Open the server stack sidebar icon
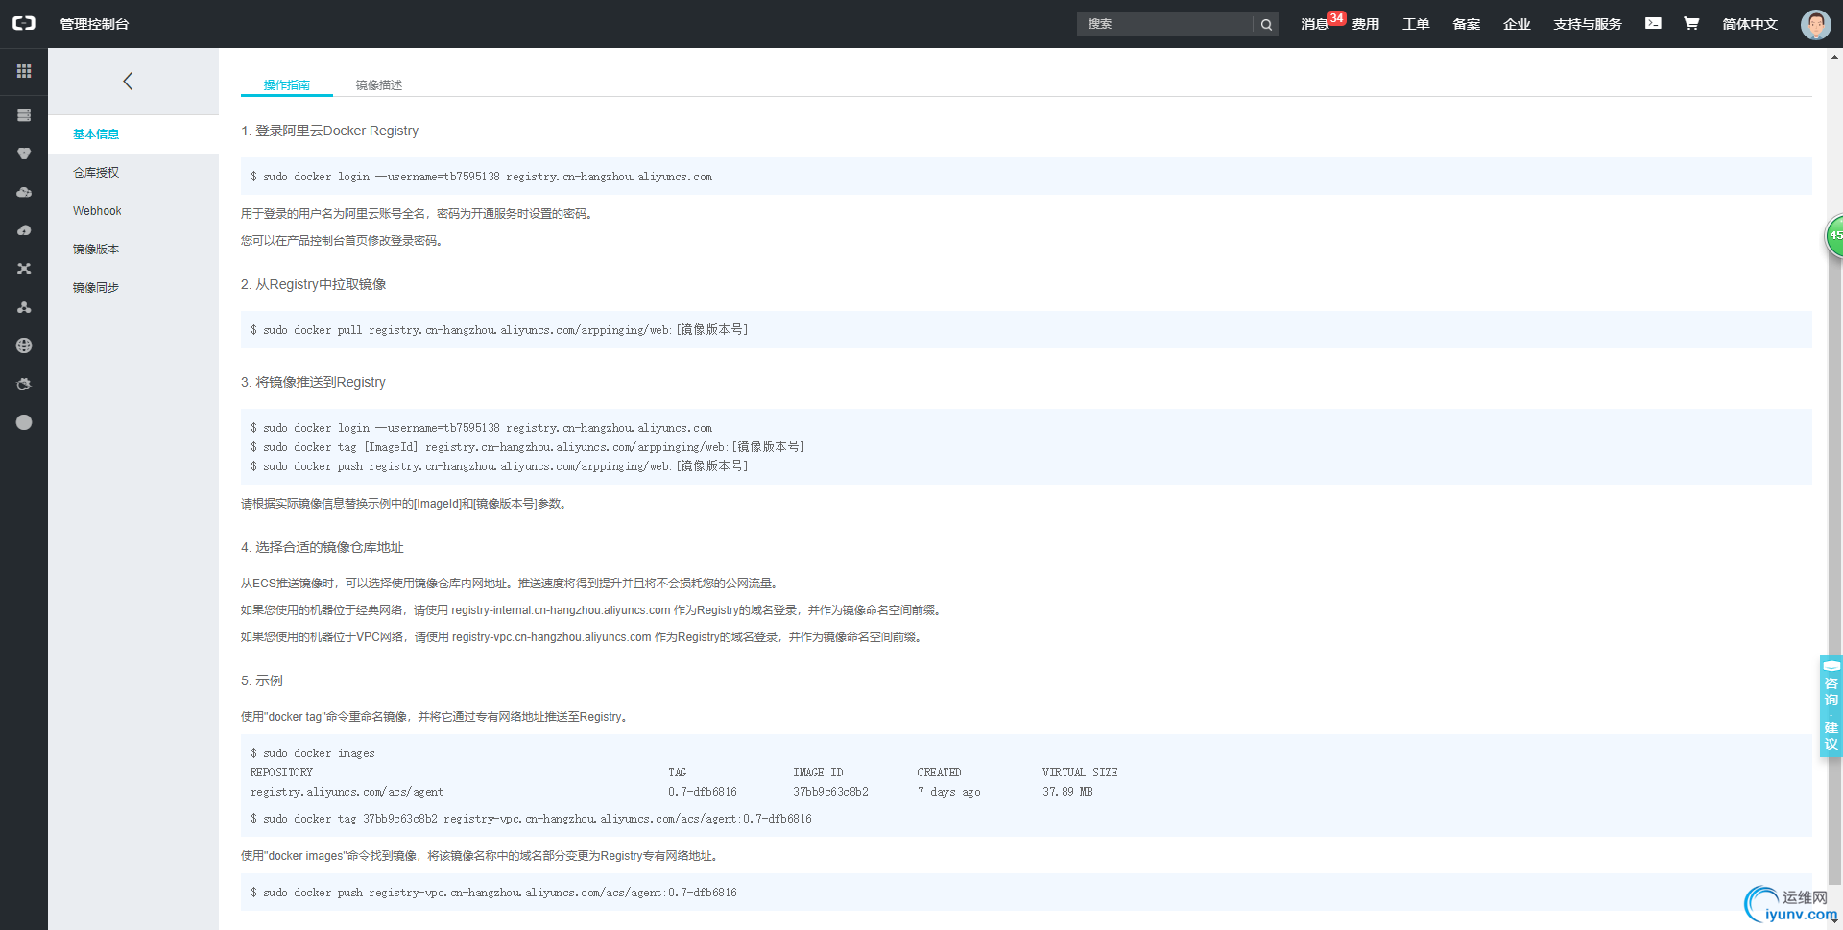This screenshot has height=930, width=1843. coord(24,115)
